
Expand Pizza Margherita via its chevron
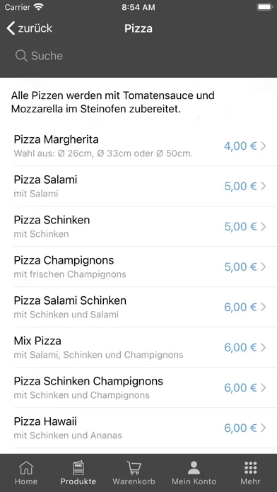pyautogui.click(x=263, y=146)
